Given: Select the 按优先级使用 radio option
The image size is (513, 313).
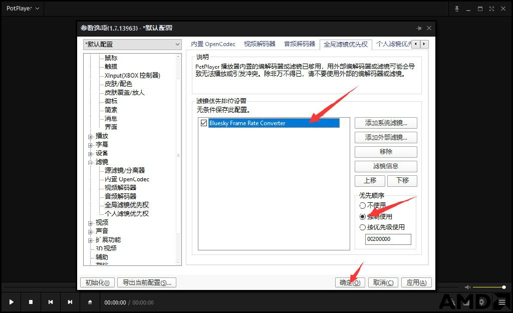Looking at the screenshot, I should pos(363,227).
